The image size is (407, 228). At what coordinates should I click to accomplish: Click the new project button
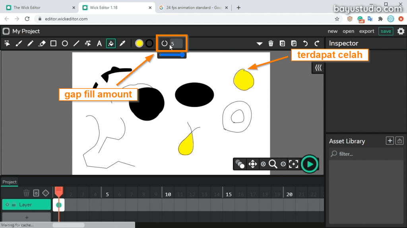click(x=333, y=31)
